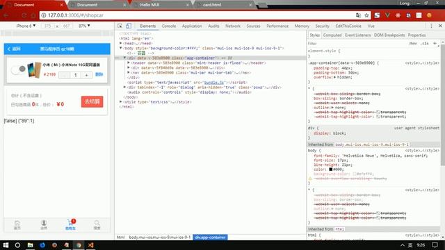Click the Cortana circle on taskbar
Viewport: 445px width, 250px height.
point(17,245)
